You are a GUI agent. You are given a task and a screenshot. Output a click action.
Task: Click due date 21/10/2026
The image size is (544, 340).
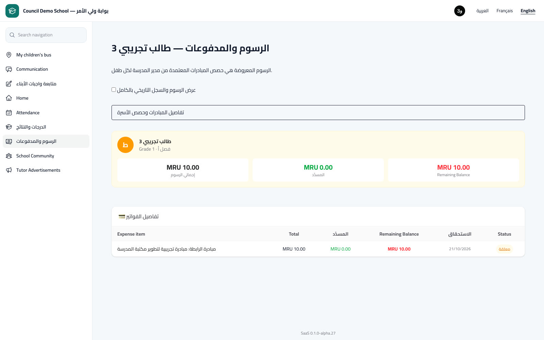pyautogui.click(x=460, y=249)
